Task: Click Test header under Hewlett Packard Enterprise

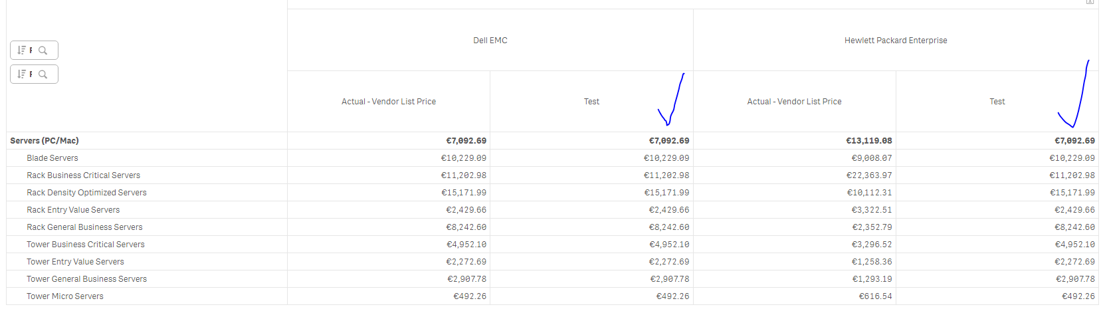Action: [997, 102]
